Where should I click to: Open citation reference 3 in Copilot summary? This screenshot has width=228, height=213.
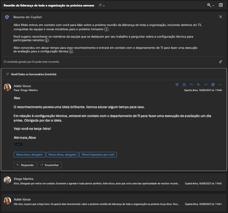pos(71,51)
